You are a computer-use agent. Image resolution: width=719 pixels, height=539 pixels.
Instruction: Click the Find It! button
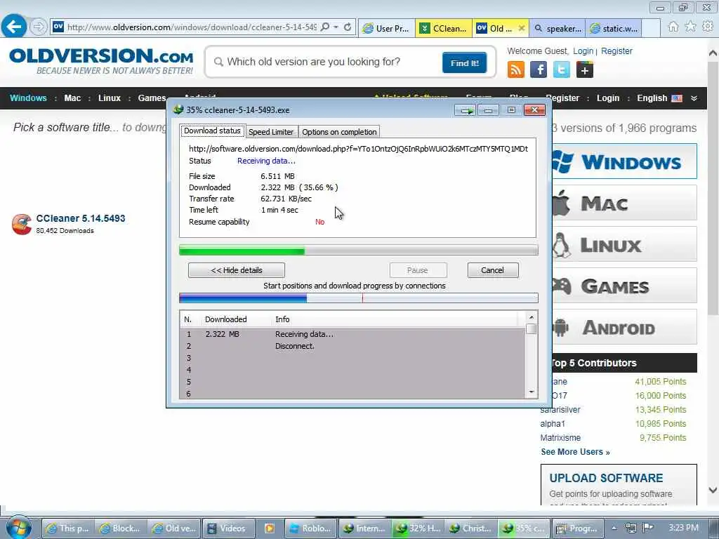click(465, 62)
